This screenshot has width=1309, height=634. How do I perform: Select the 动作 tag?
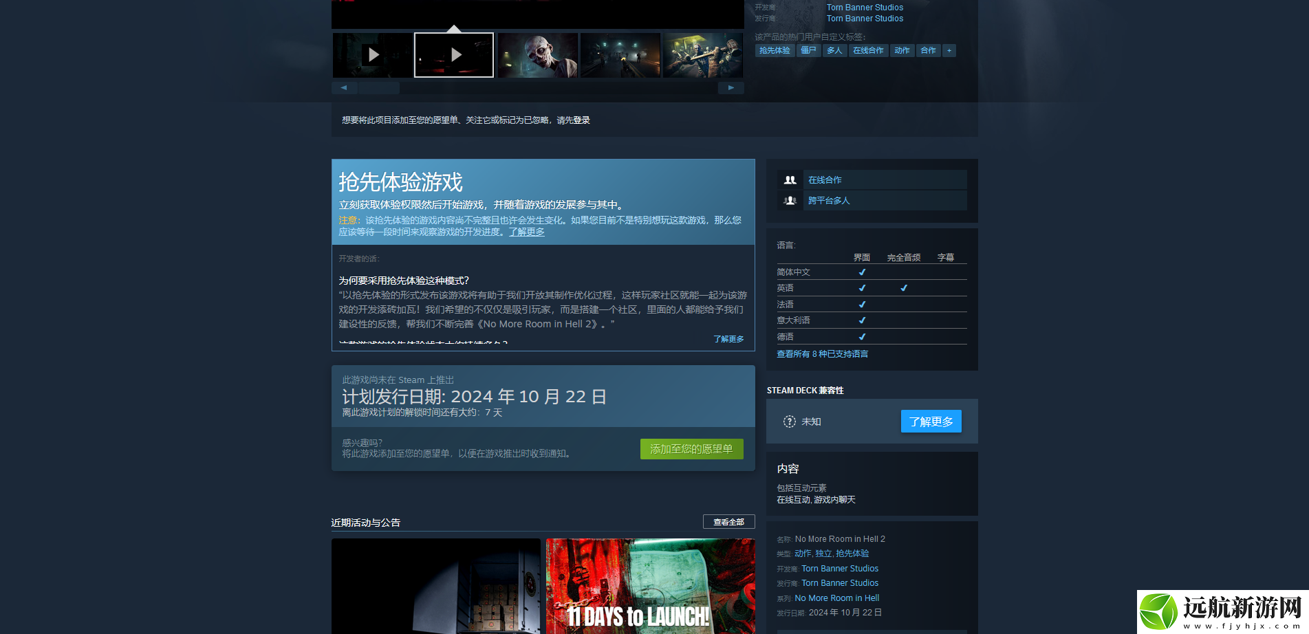tap(902, 50)
